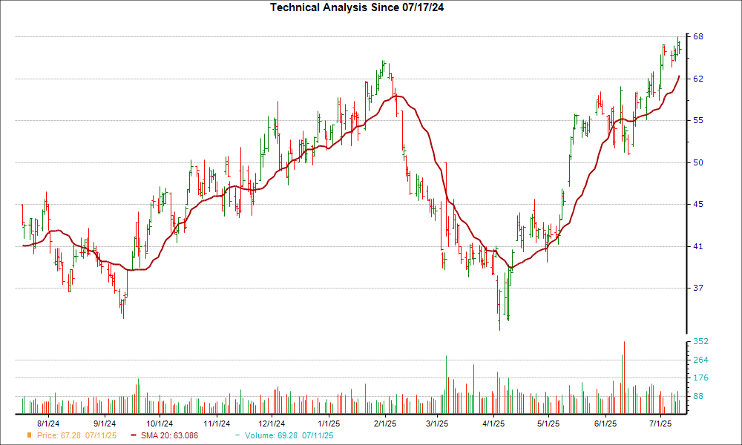This screenshot has height=445, width=742.
Task: Click the 88 volume axis label
Action: tap(698, 396)
